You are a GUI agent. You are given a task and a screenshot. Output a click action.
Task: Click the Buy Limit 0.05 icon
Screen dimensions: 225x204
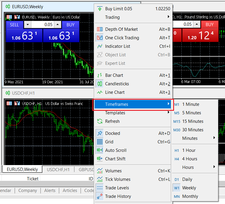point(100,9)
